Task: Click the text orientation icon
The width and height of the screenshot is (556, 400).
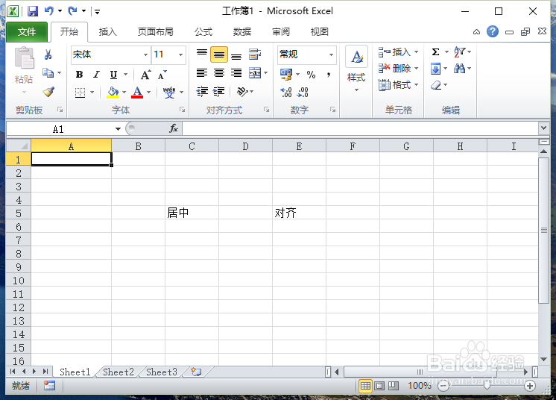Action: tap(242, 92)
